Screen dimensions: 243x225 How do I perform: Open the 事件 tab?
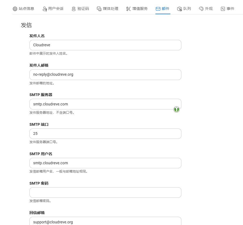(x=227, y=9)
